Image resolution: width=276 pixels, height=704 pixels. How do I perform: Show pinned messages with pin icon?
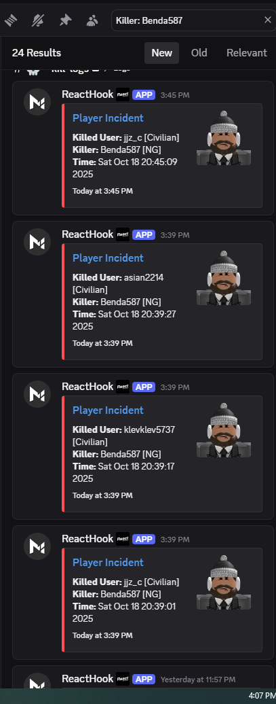tap(65, 20)
